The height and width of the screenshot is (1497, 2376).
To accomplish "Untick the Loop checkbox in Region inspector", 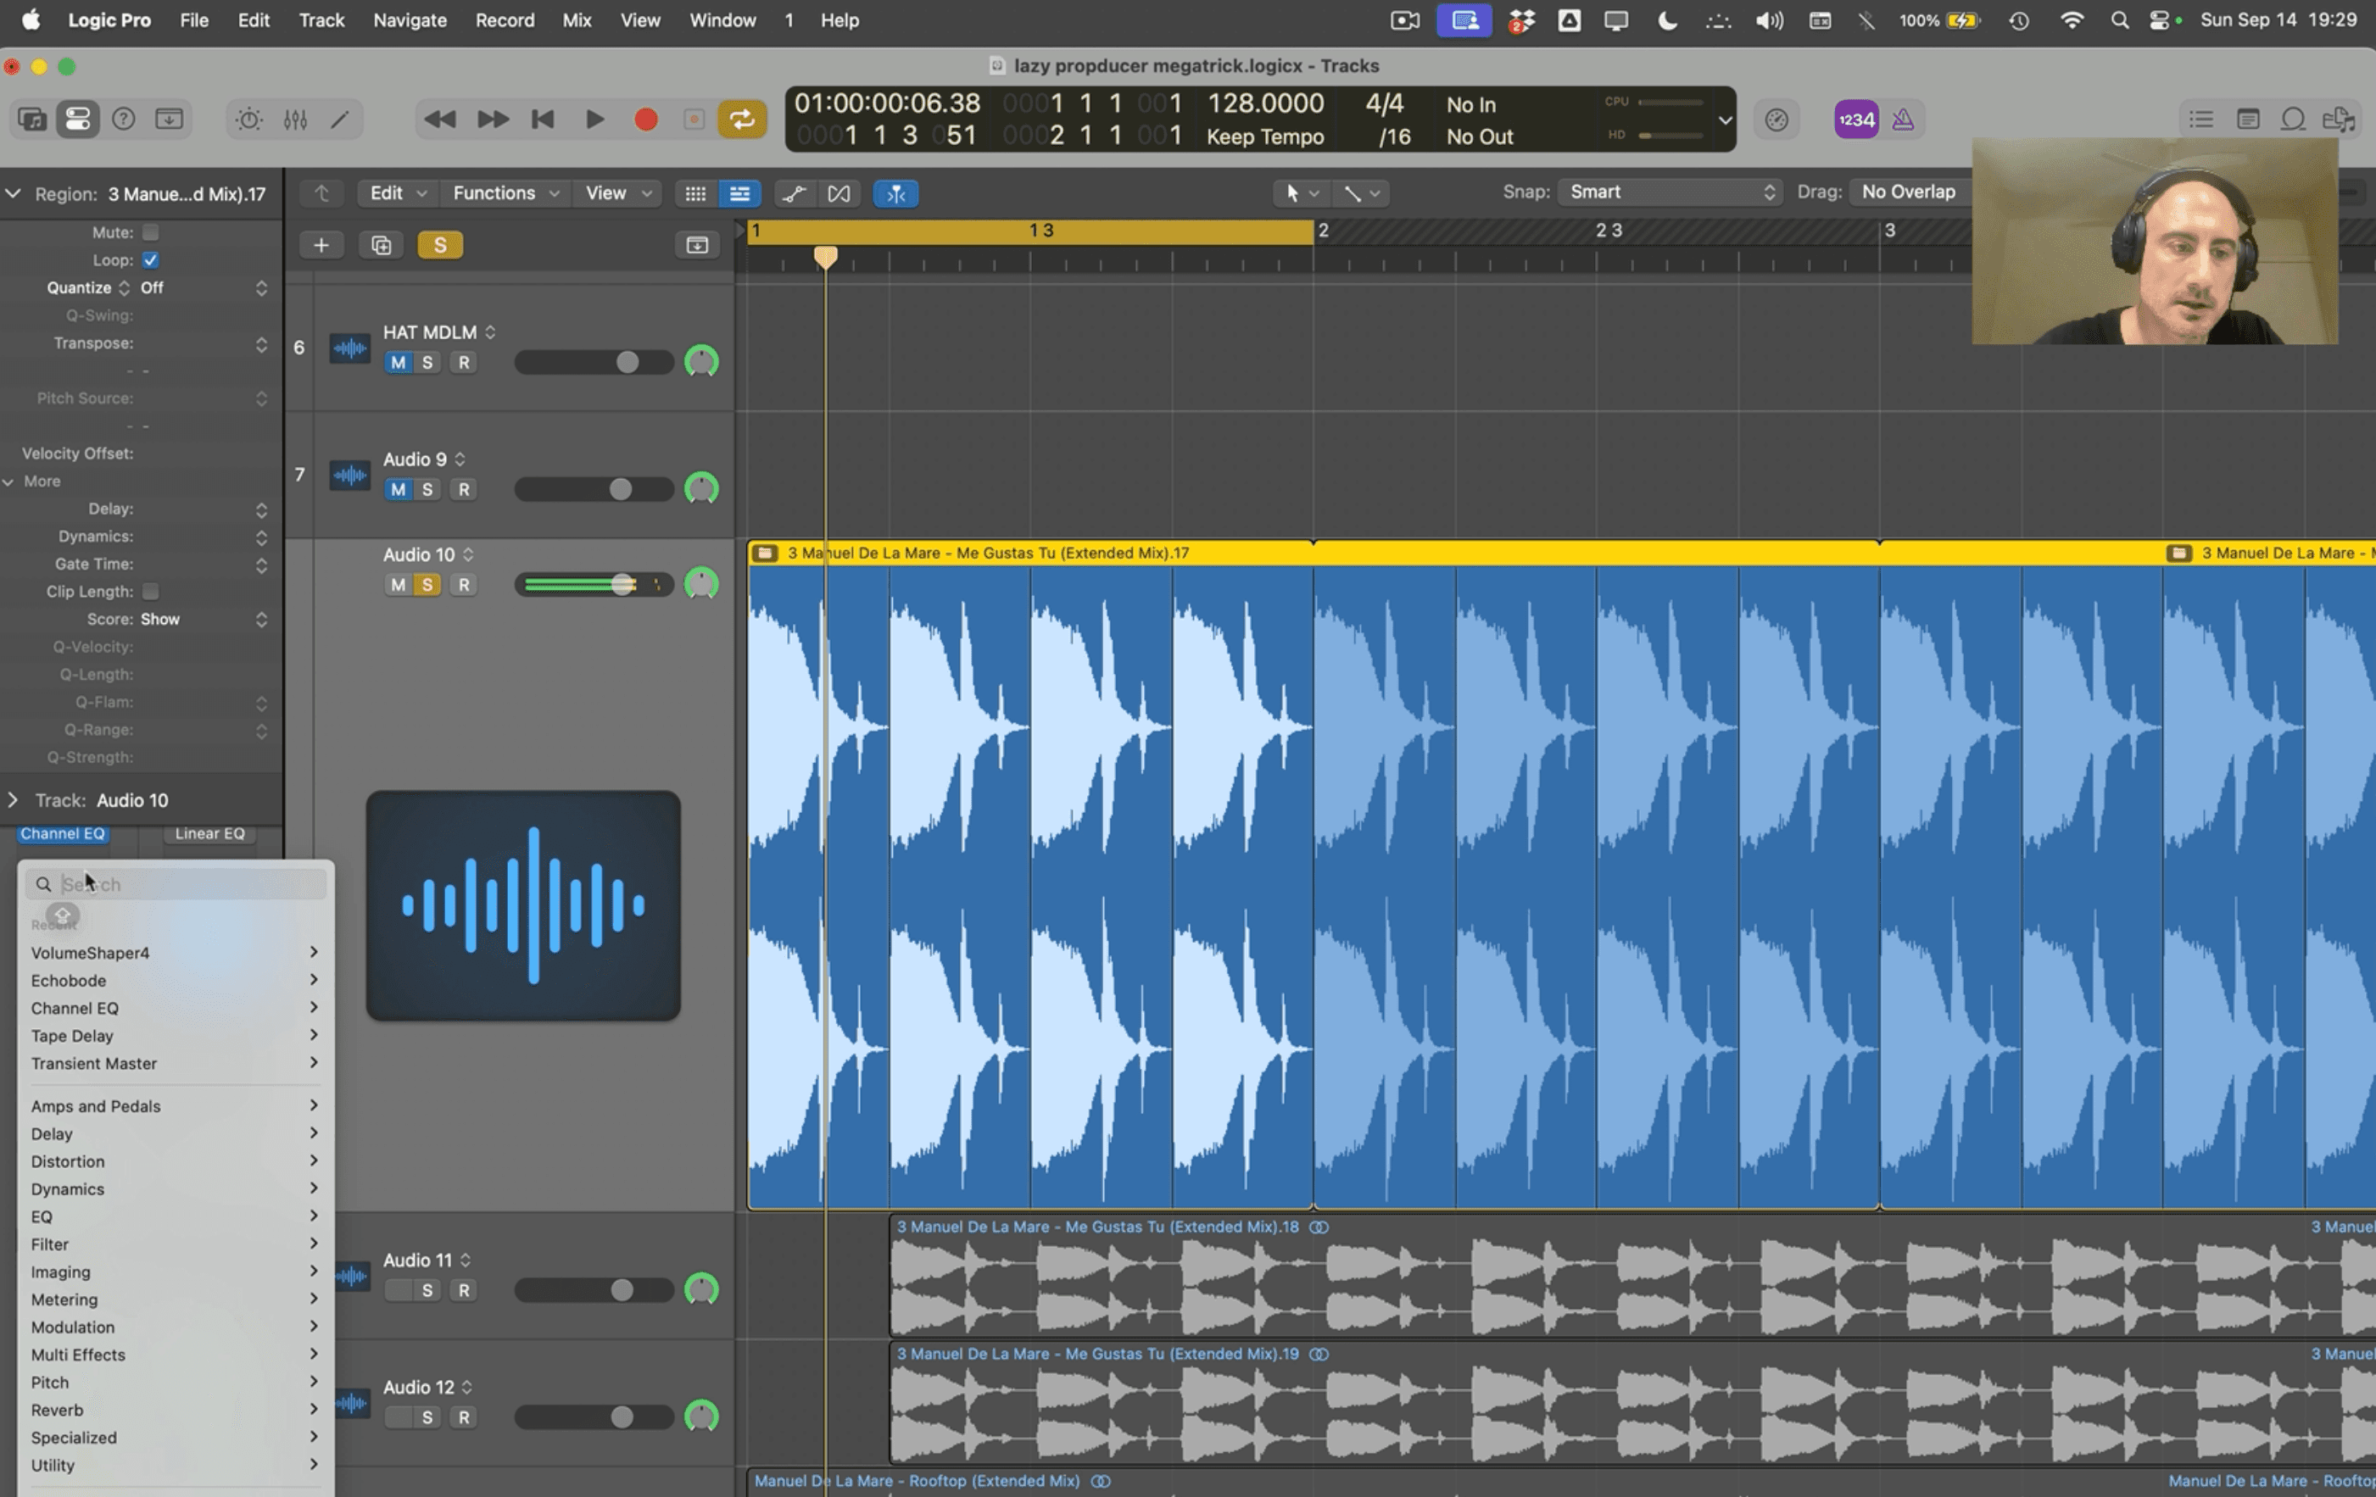I will tap(150, 260).
